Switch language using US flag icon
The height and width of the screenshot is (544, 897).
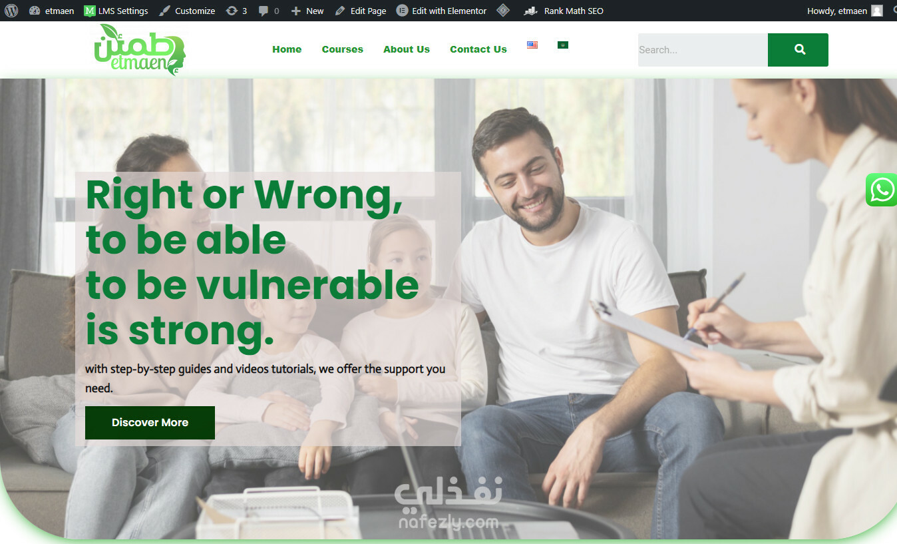click(532, 45)
